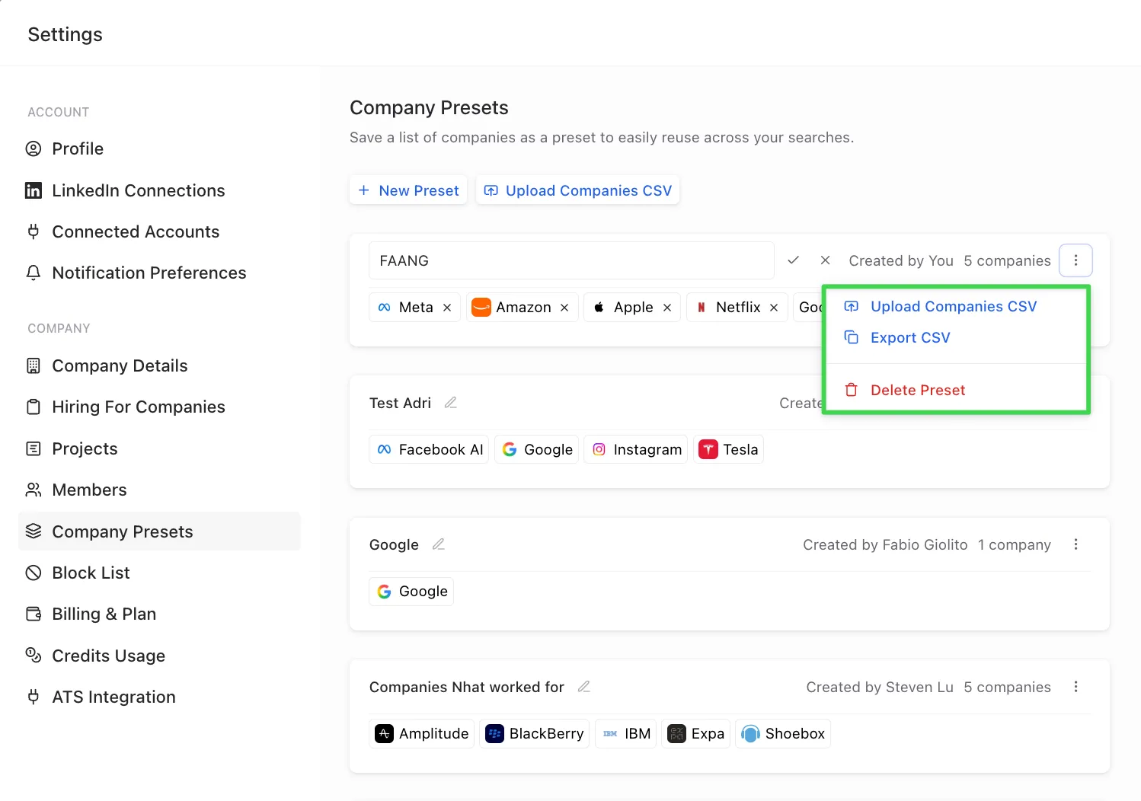Rename the Google preset via pencil icon
1141x801 pixels.
coord(439,544)
